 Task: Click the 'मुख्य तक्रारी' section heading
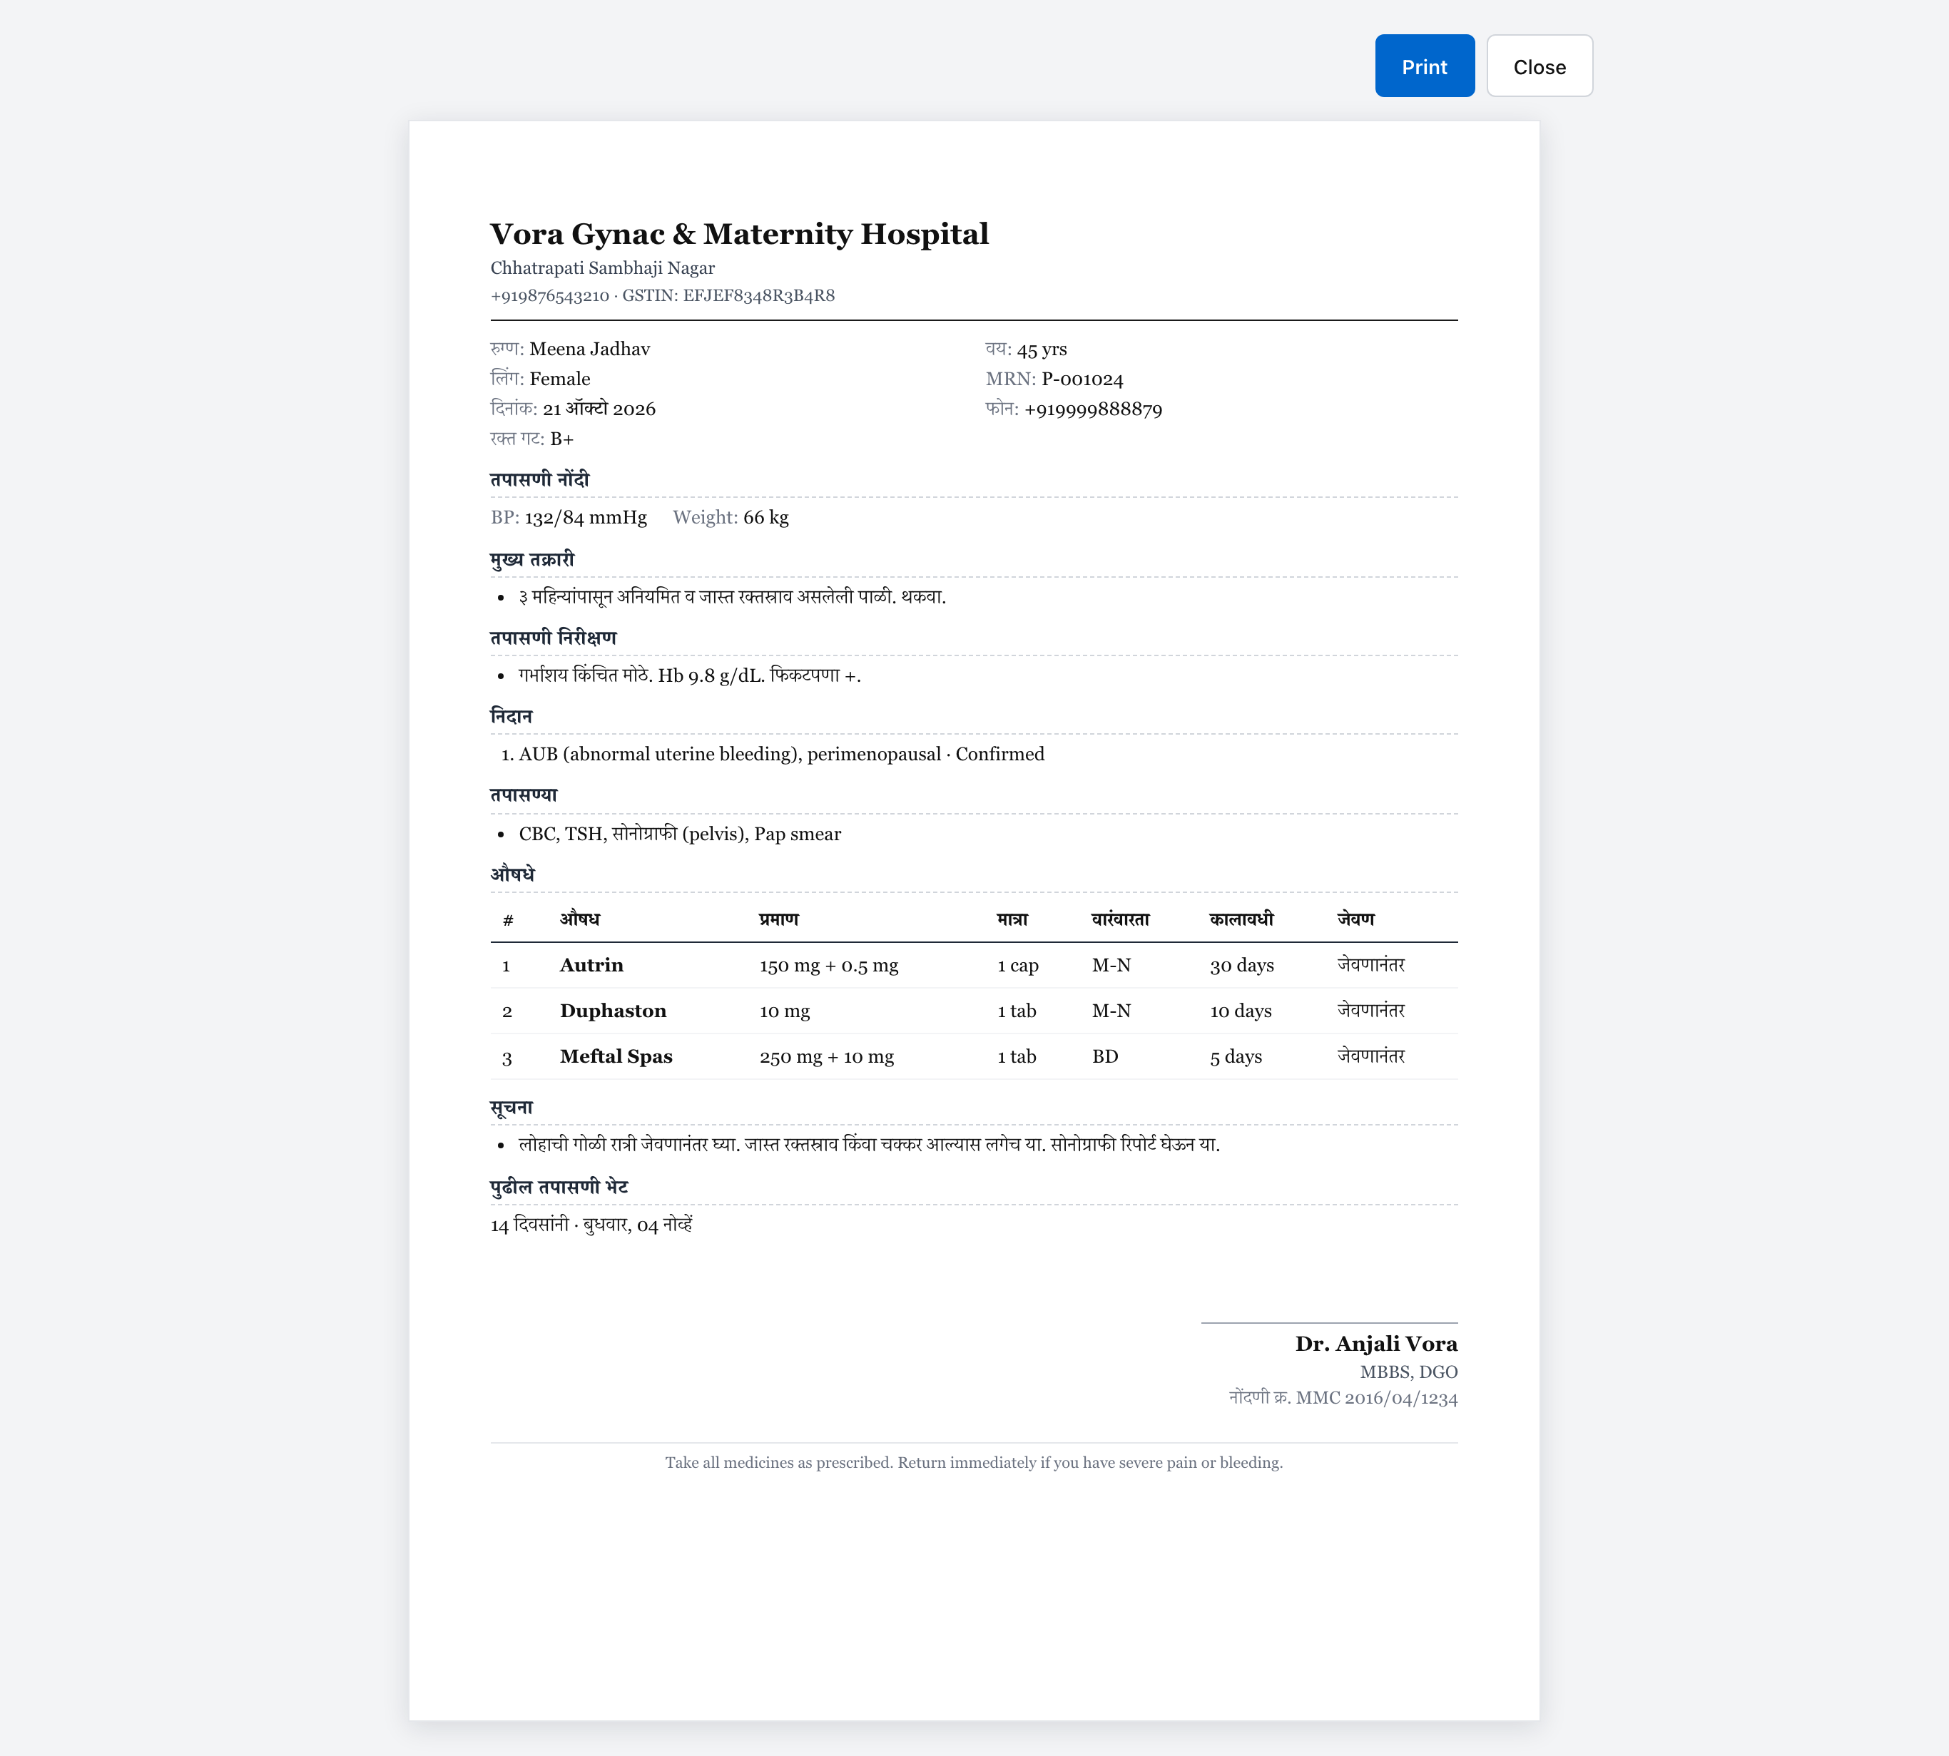[x=531, y=560]
